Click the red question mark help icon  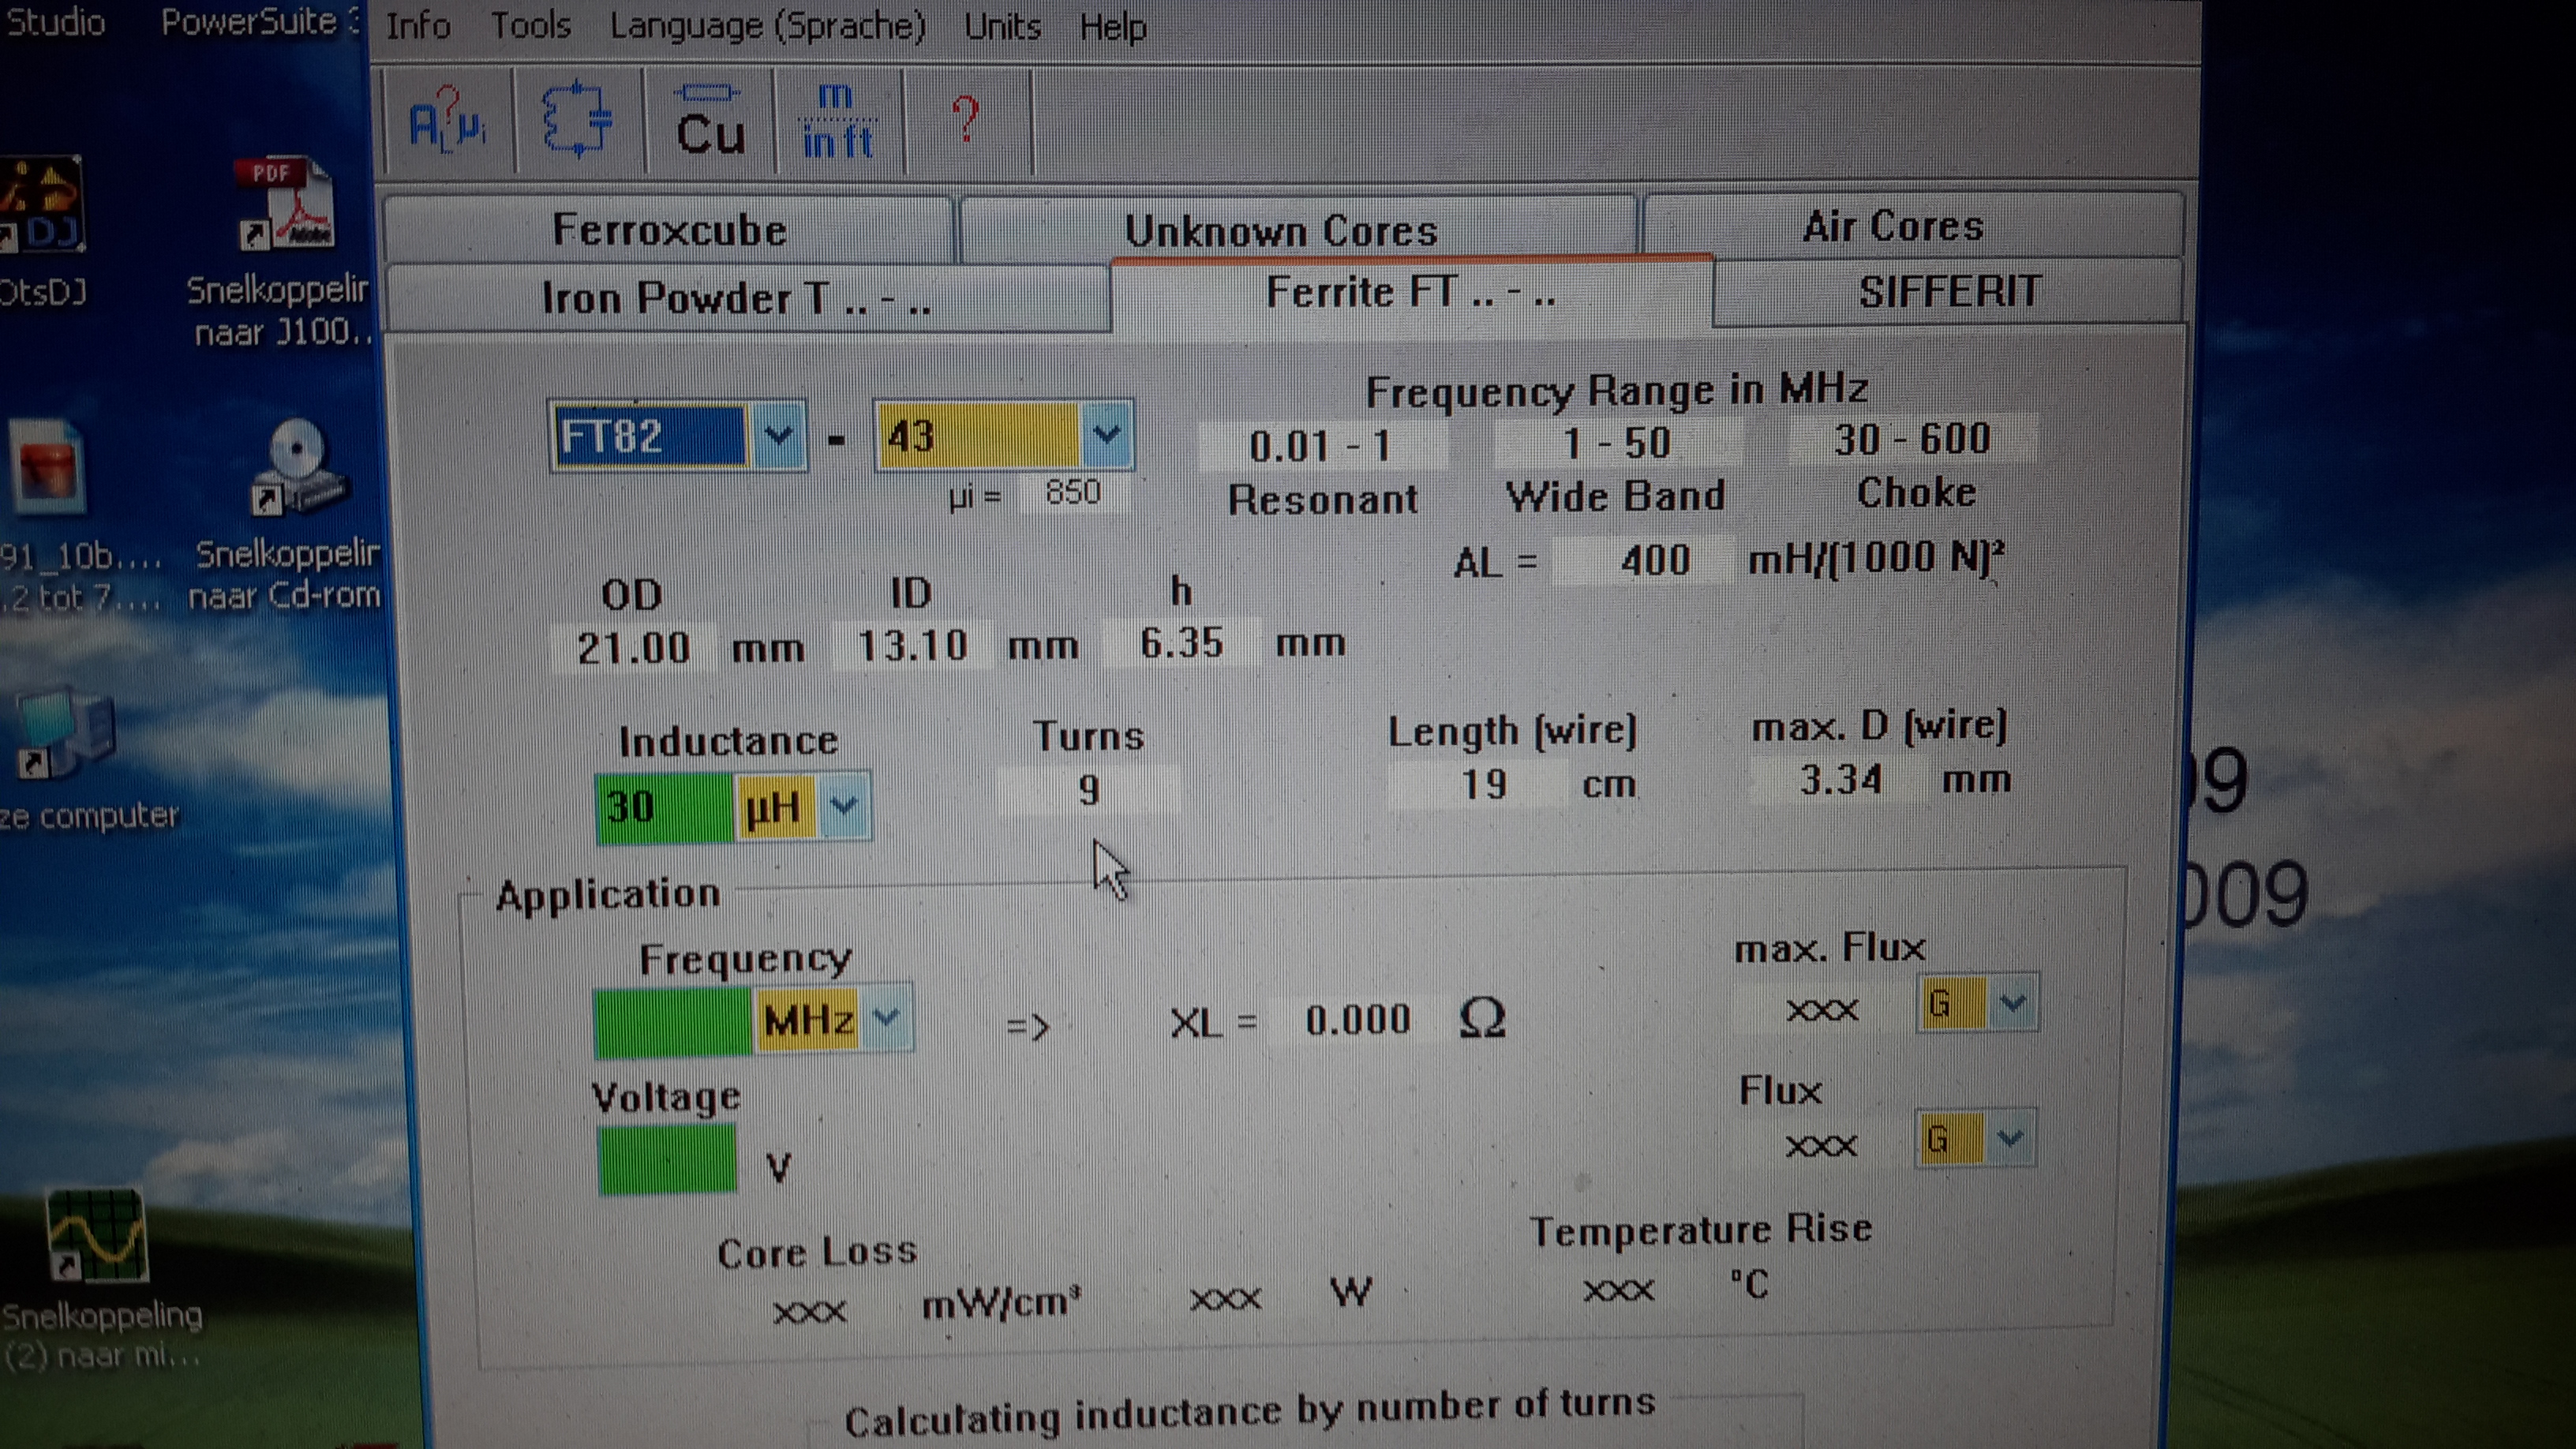pyautogui.click(x=965, y=121)
